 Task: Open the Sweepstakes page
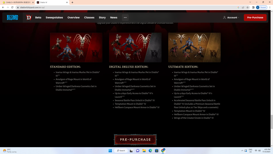(54, 17)
